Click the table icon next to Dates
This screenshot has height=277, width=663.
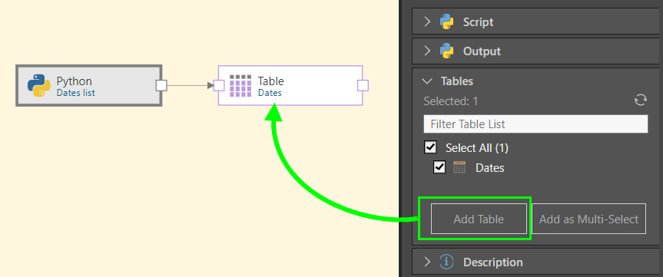(x=459, y=167)
